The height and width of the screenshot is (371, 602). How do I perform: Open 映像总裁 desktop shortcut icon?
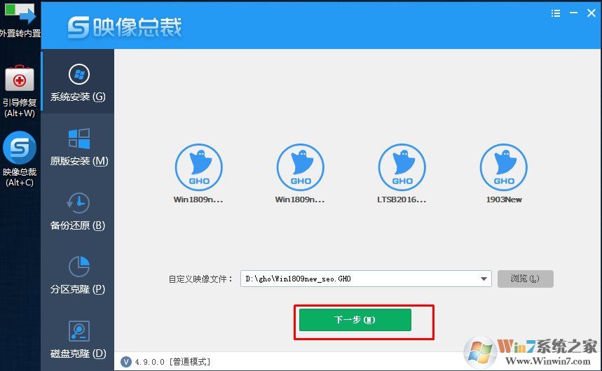(x=19, y=148)
